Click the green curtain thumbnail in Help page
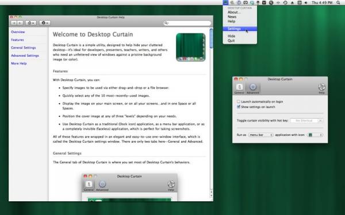 (191, 47)
